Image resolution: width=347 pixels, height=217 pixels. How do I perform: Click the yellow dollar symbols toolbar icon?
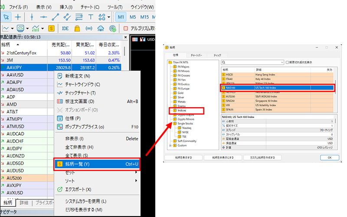[x=51, y=28]
